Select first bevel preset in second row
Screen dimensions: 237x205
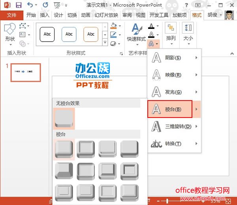(64, 171)
